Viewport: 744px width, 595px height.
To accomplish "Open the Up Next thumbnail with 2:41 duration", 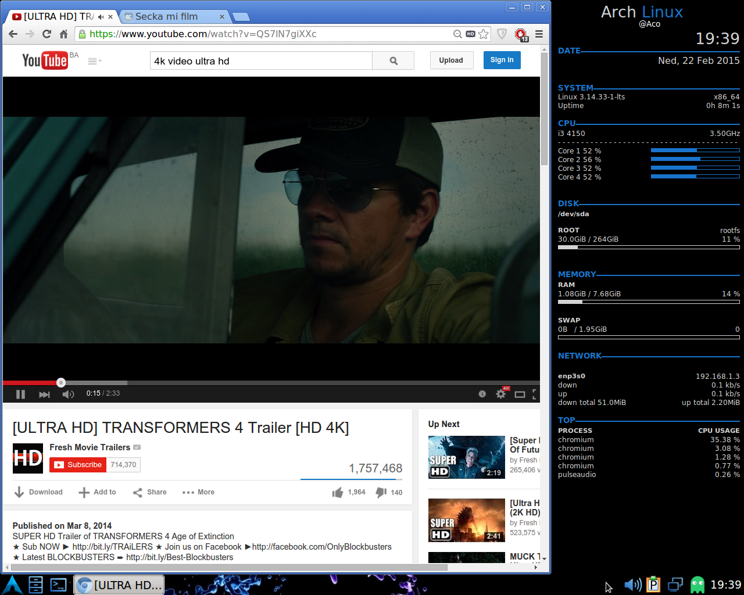I will point(467,520).
